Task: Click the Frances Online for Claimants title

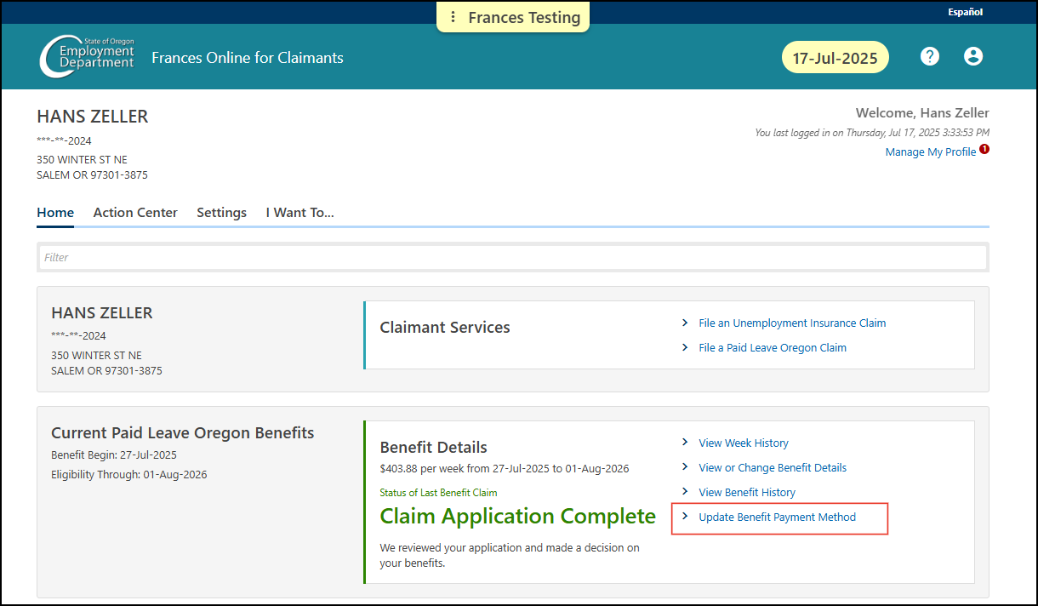Action: coord(248,58)
